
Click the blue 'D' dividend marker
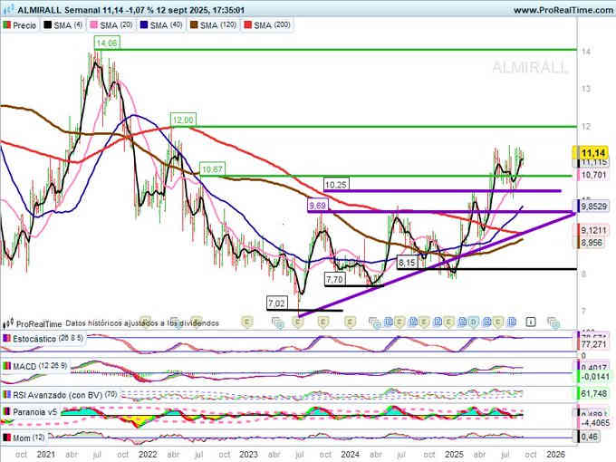tap(474, 322)
